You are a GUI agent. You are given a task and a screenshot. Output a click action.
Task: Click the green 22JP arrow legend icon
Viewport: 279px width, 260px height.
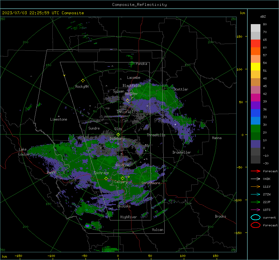[255, 202]
